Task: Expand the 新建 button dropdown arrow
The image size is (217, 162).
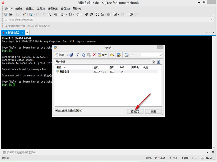Action: pos(67,55)
